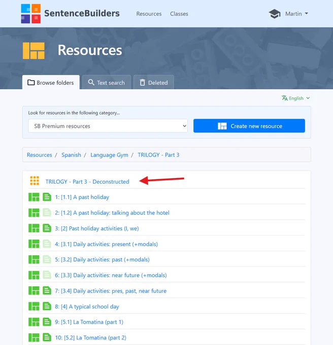Open 8: [4] A typical school day
The width and height of the screenshot is (333, 345).
point(87,306)
